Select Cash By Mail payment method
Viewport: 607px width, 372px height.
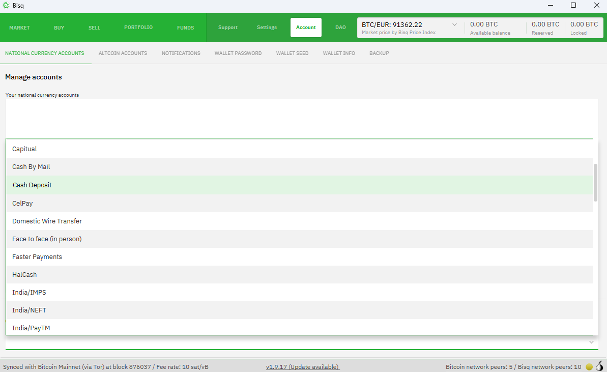pos(299,167)
